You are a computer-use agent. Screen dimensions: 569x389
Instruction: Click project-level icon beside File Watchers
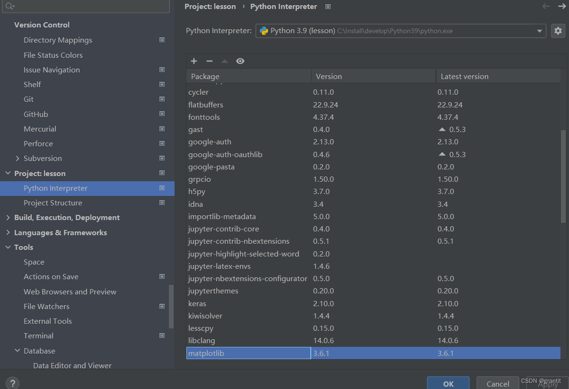162,306
